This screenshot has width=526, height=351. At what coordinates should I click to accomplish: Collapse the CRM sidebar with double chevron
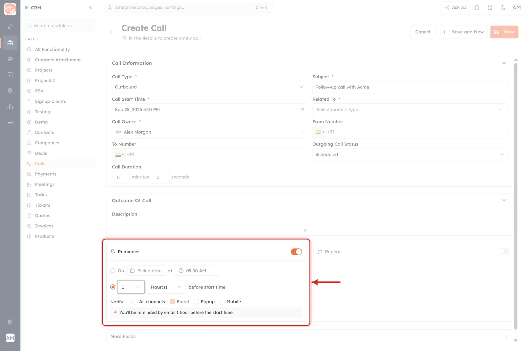(x=90, y=8)
